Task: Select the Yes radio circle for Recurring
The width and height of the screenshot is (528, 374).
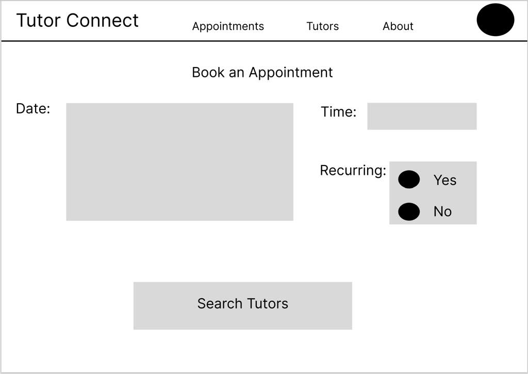Action: pos(409,180)
